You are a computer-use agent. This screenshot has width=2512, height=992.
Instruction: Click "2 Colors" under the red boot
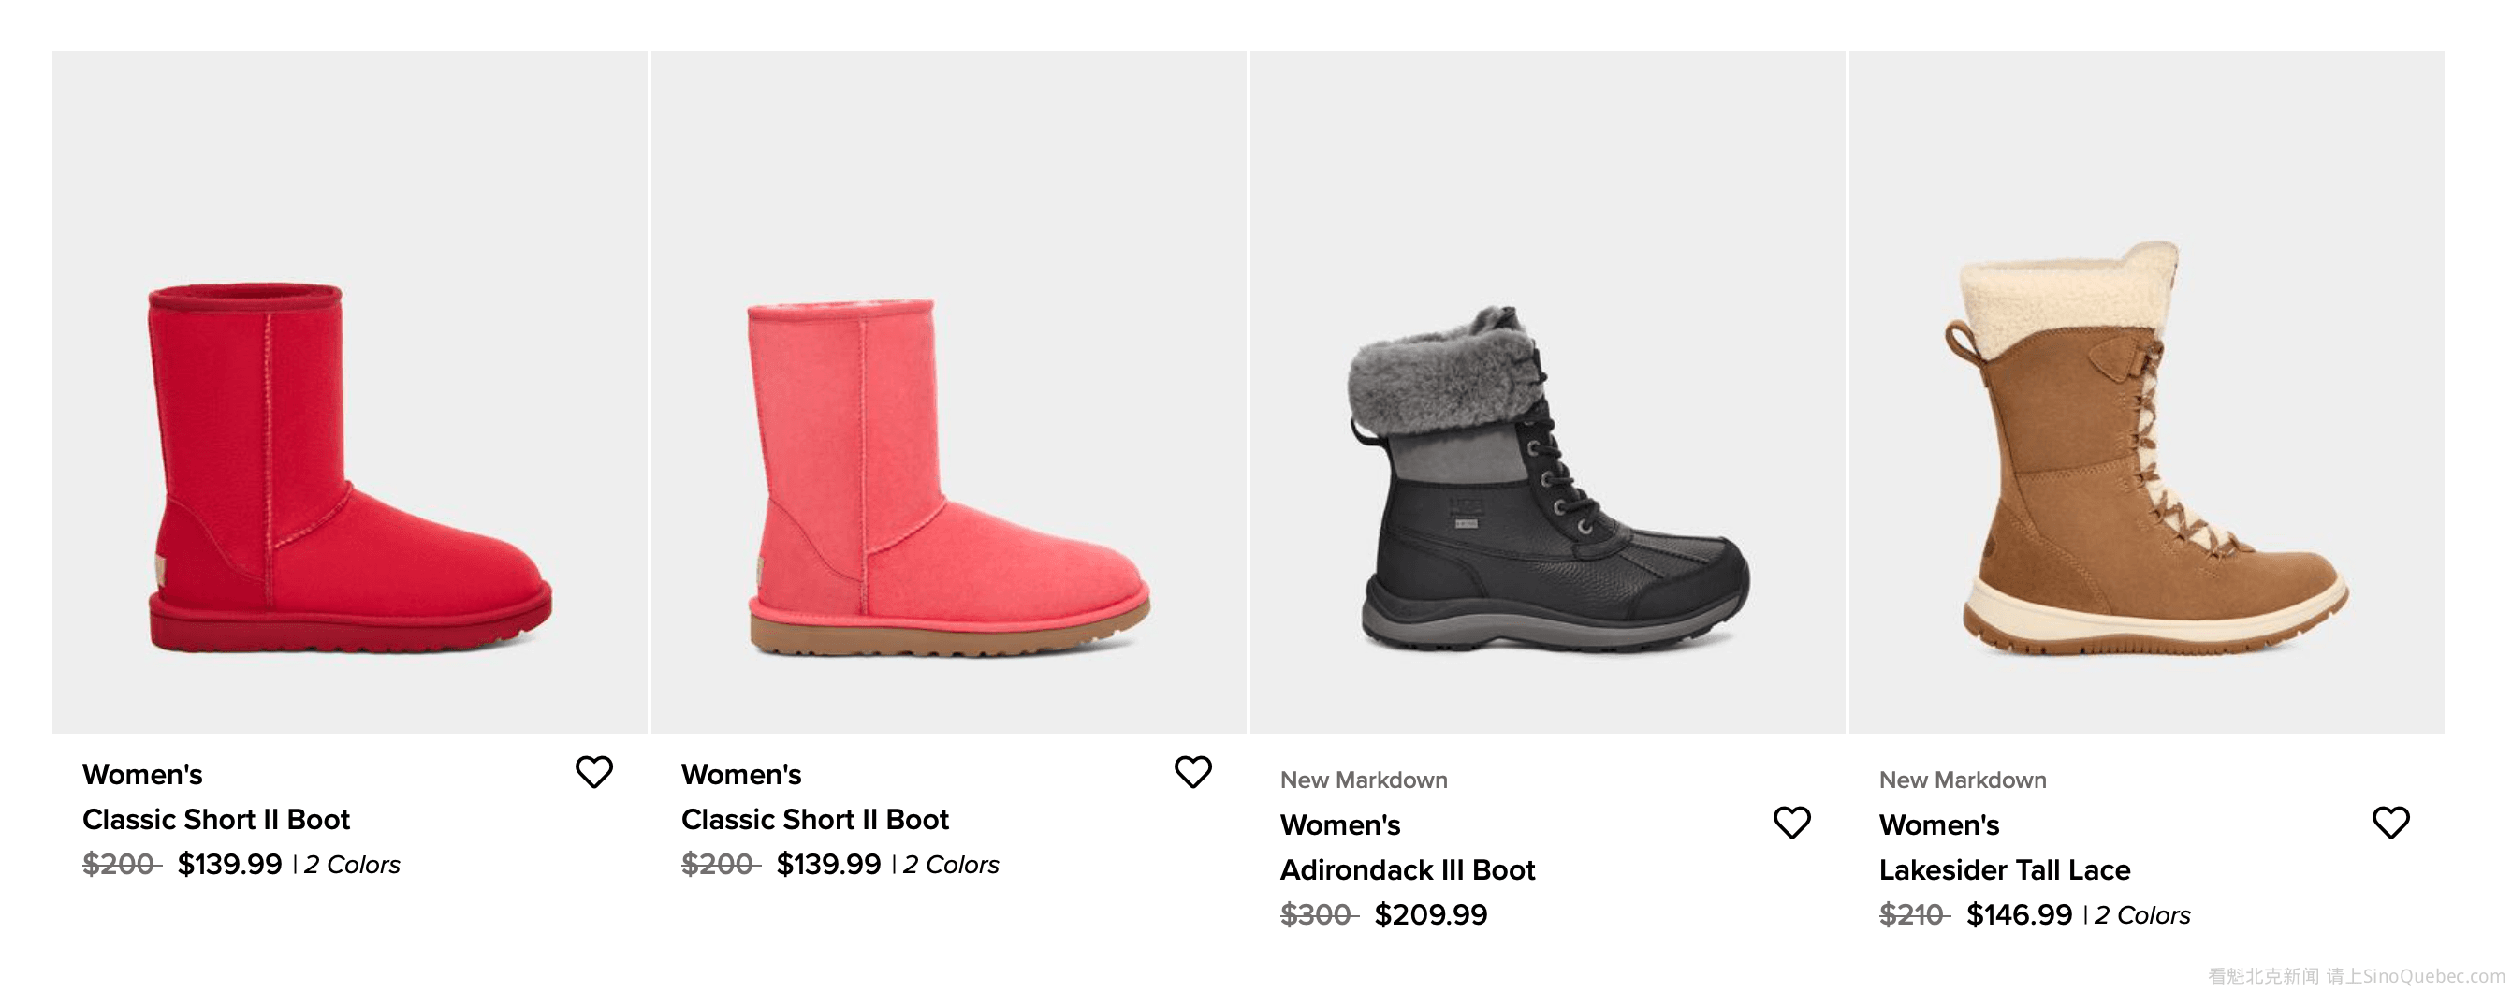(352, 866)
